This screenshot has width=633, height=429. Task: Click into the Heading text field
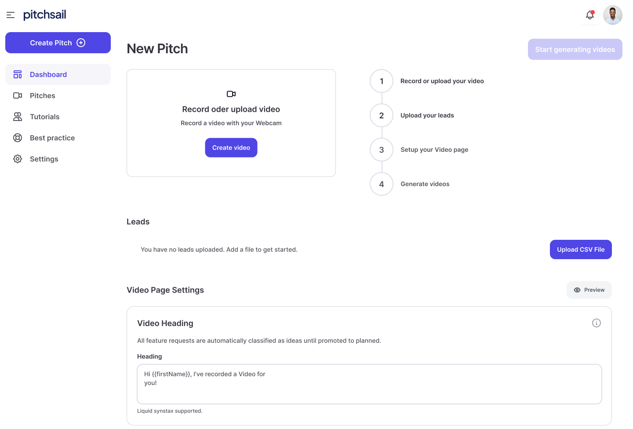click(x=369, y=384)
